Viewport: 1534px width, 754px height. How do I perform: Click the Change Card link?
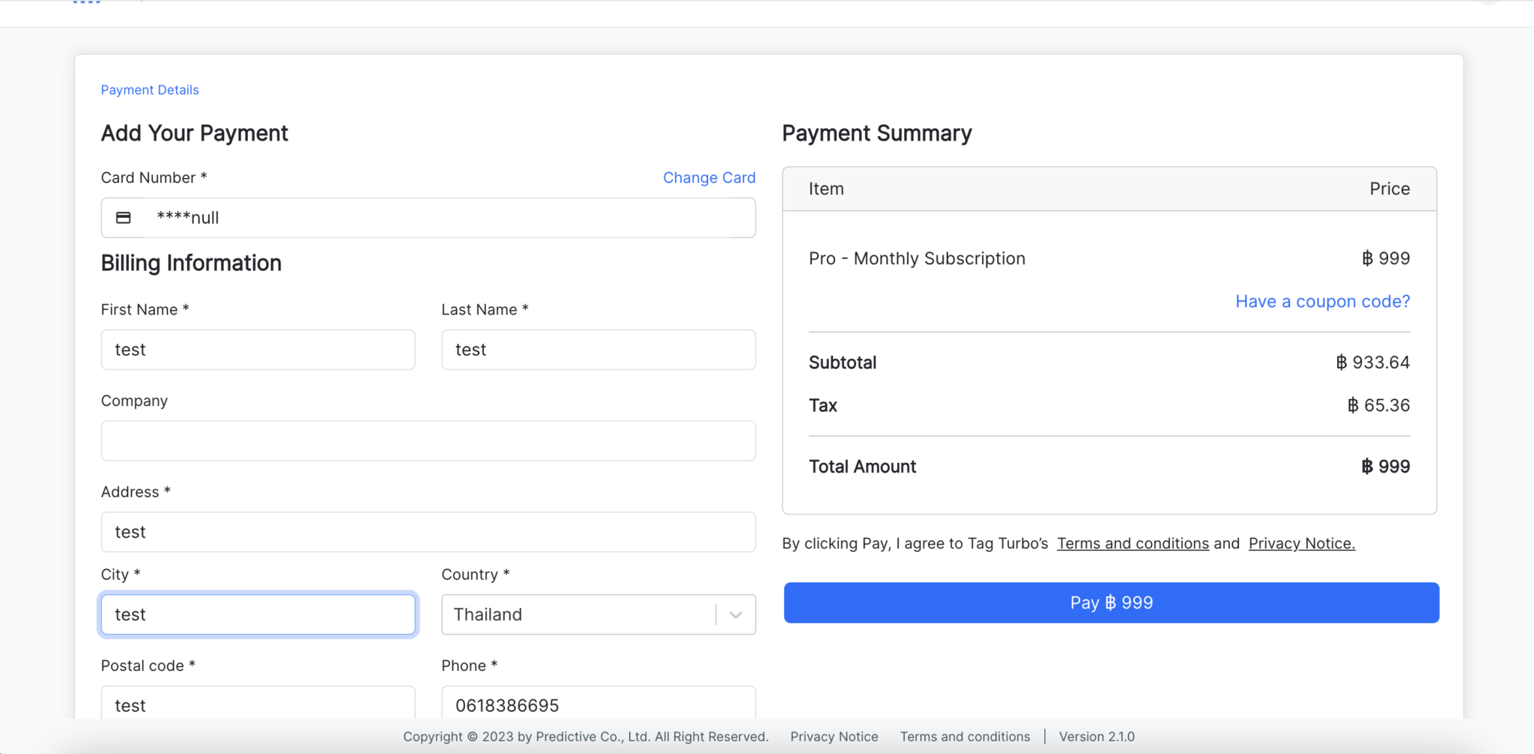point(709,177)
